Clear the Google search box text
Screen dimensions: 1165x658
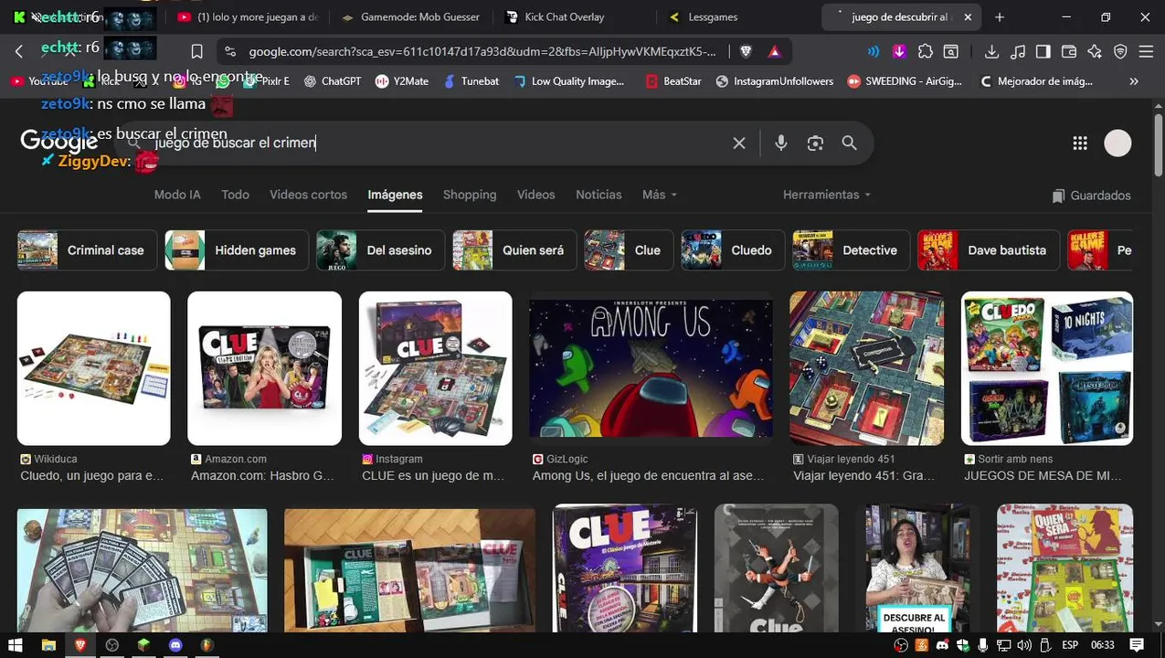[739, 143]
